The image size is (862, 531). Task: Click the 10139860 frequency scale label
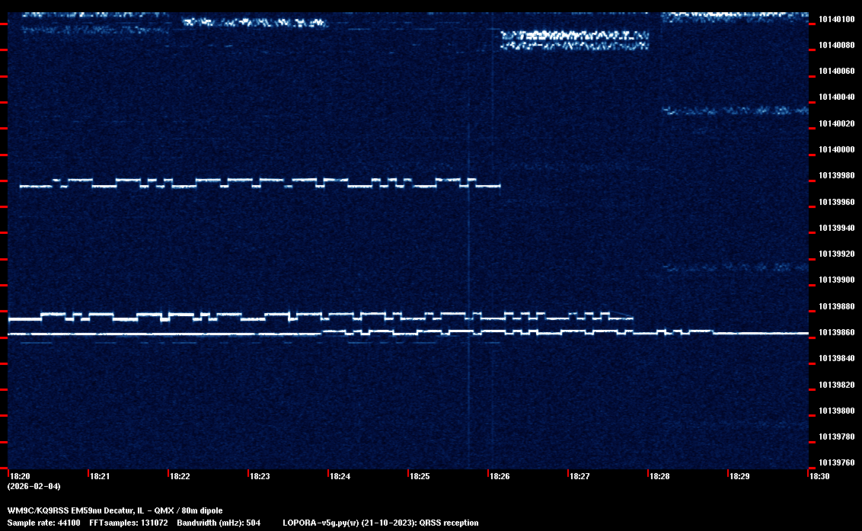pos(835,332)
